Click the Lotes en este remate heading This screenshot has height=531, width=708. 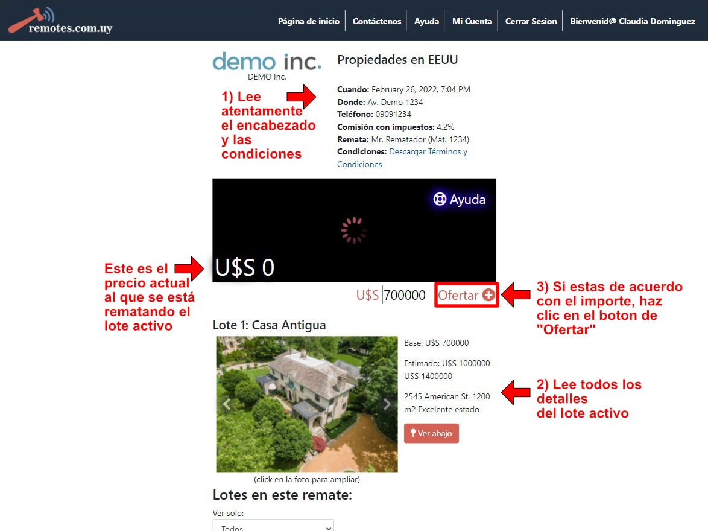[x=282, y=495]
